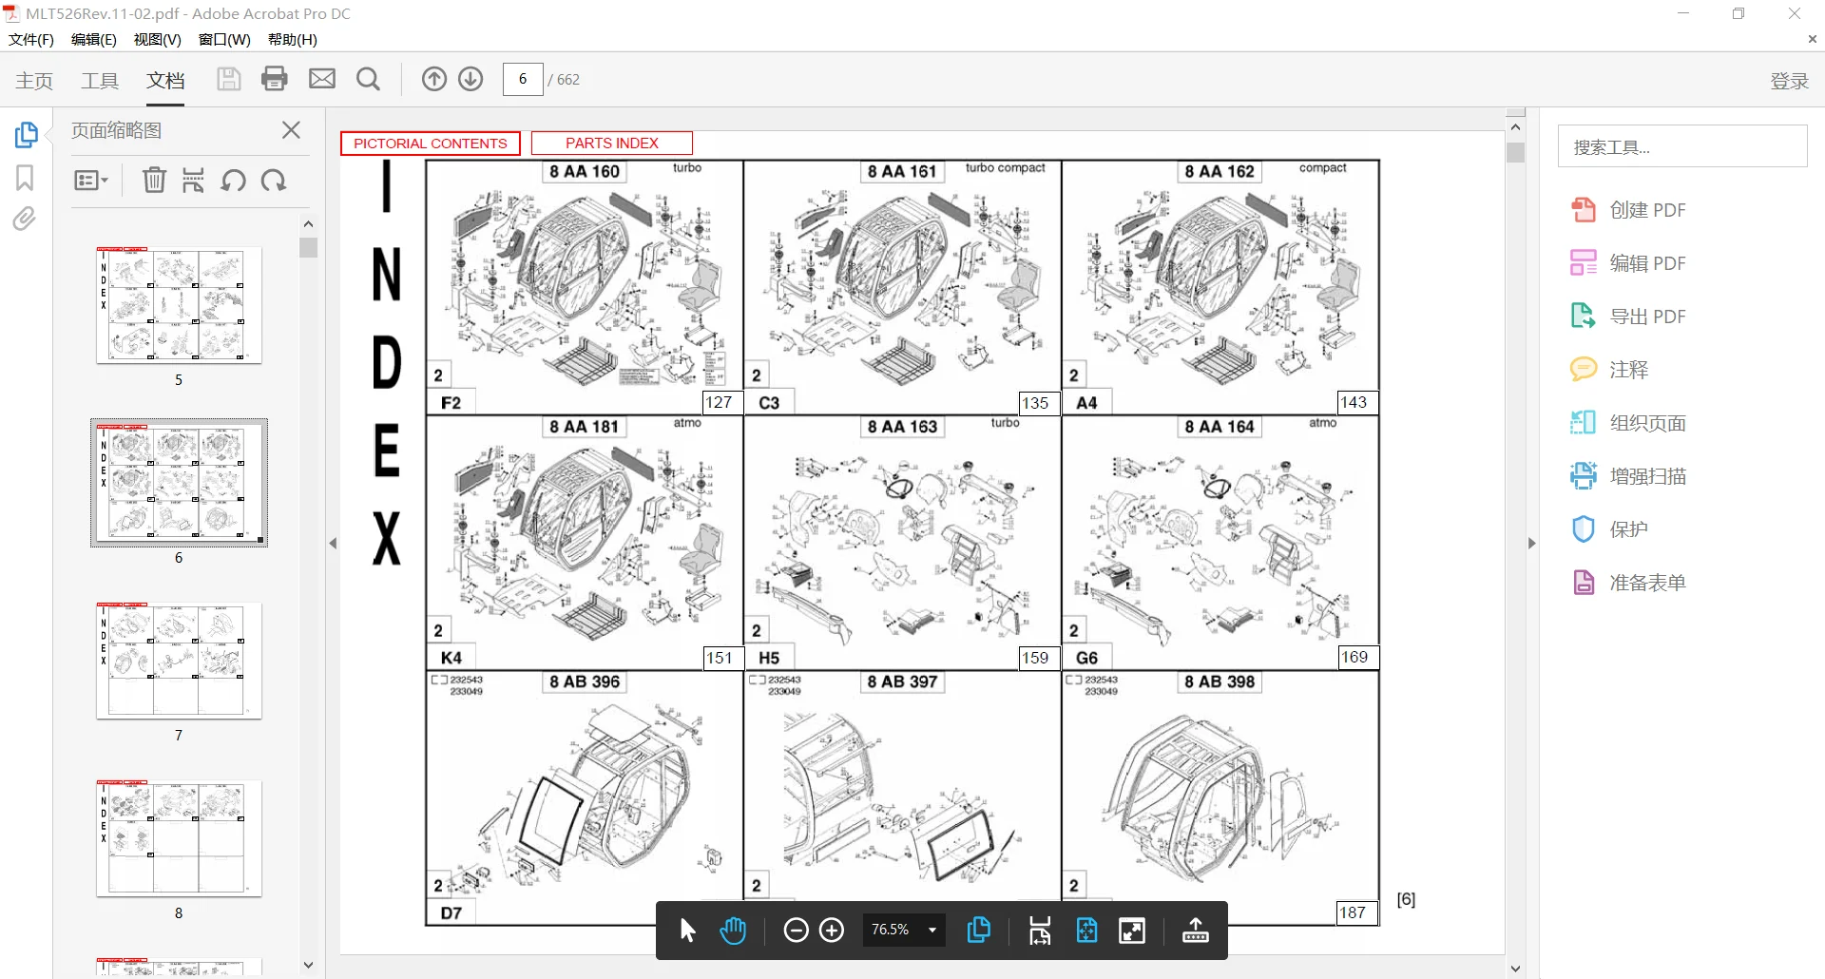Screen dimensions: 1825x979
Task: Choose selection arrow tool in floating bar
Action: coord(688,930)
